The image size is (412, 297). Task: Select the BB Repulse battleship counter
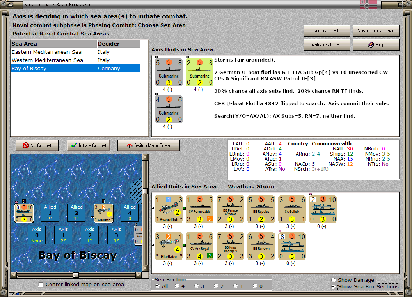[261, 209]
